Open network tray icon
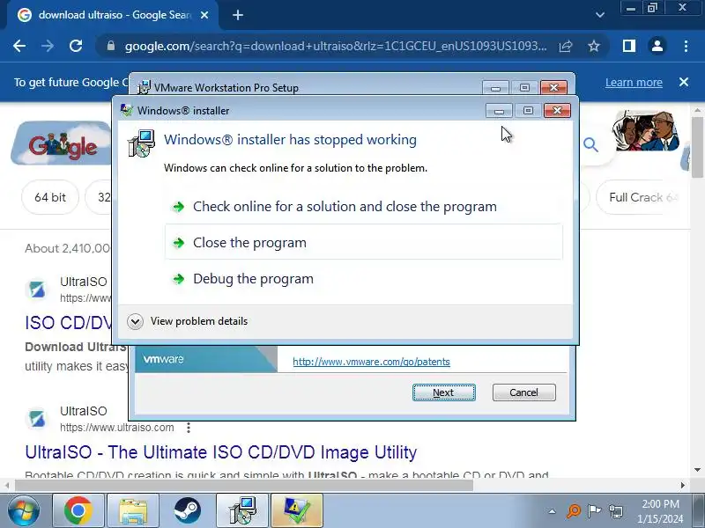The width and height of the screenshot is (705, 528). tap(616, 511)
